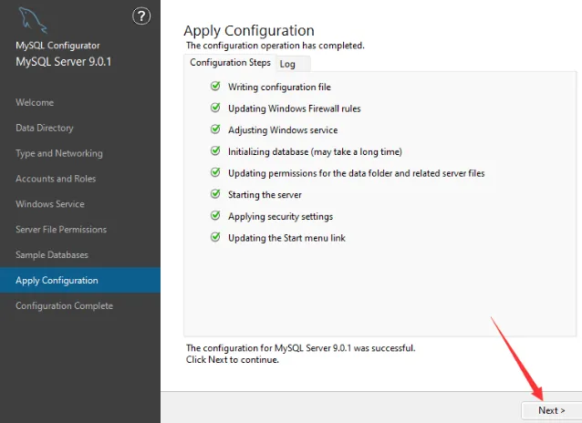Screen dimensions: 582x423
Task: Click the 'Updating Windows Firewall rules' text
Action: pyautogui.click(x=295, y=108)
